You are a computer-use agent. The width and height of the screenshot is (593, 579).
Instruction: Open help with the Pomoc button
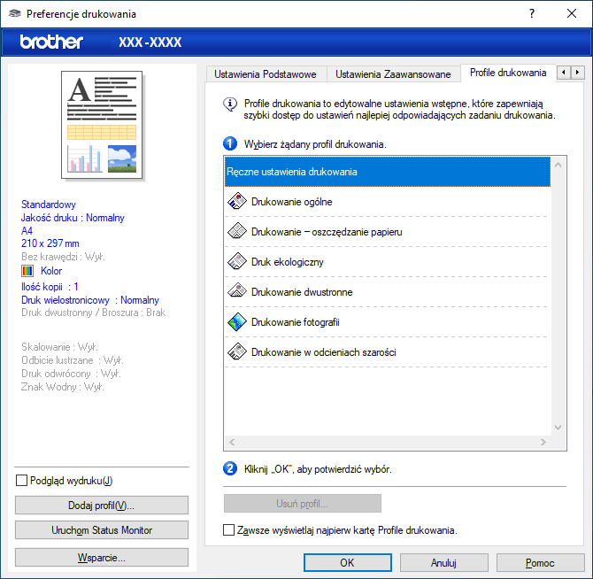tap(541, 563)
